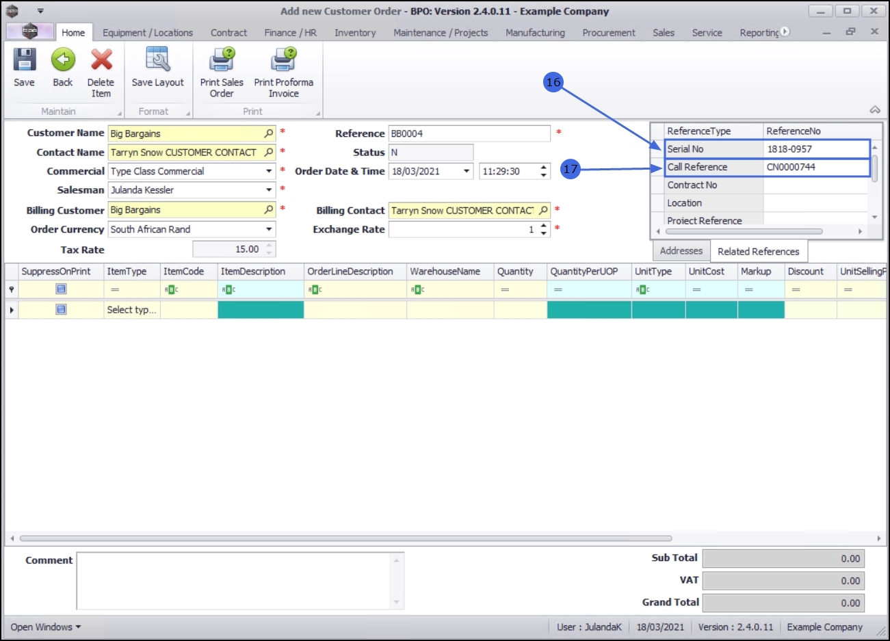
Task: Select the Location reference row
Action: tap(766, 203)
